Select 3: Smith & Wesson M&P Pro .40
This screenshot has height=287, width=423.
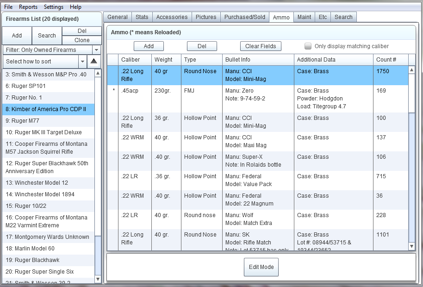(x=49, y=75)
